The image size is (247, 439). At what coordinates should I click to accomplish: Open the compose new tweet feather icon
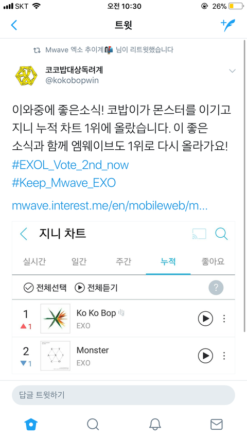[x=228, y=25]
